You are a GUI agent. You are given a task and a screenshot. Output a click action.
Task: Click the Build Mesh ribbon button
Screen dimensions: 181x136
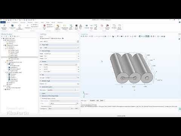76,27
